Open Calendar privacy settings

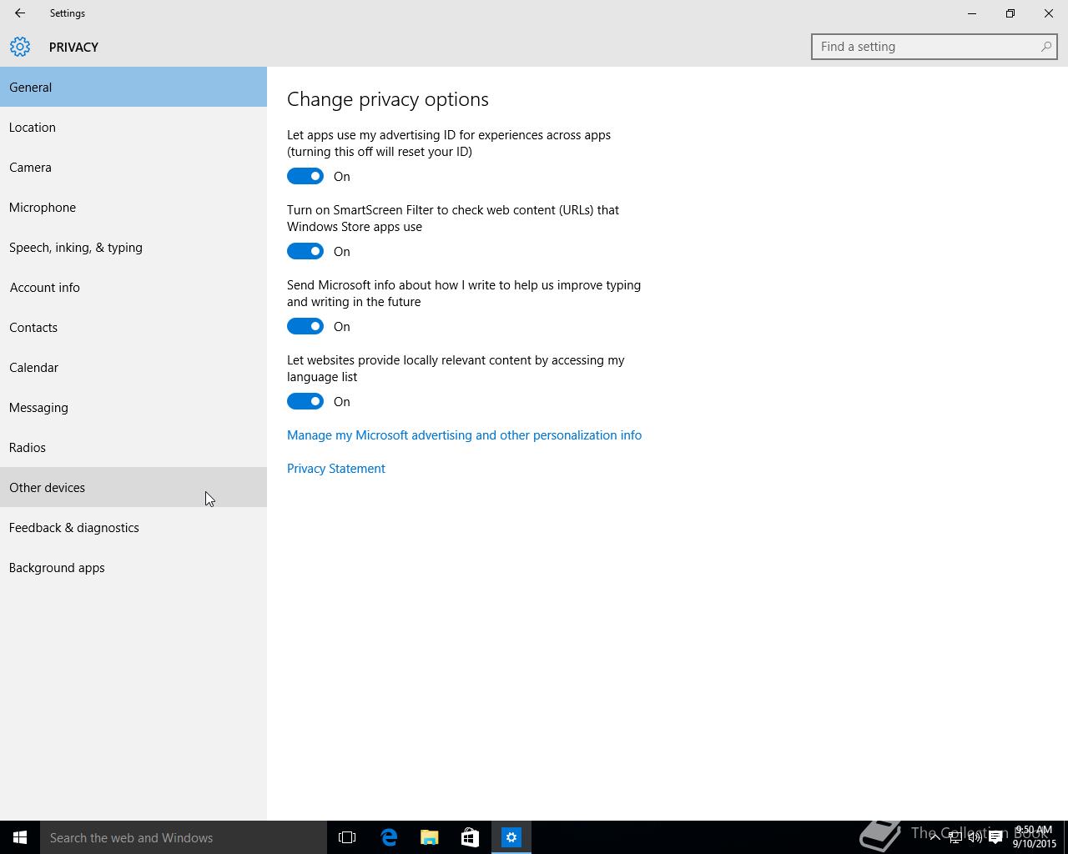[x=133, y=367]
